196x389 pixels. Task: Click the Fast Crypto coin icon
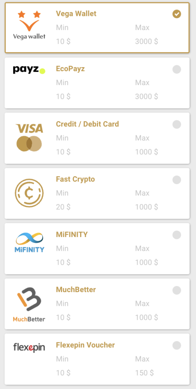point(29,193)
